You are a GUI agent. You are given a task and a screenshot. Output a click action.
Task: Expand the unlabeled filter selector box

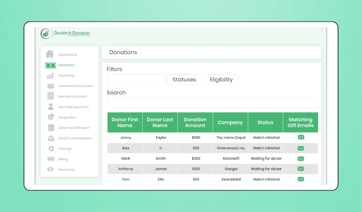tap(136, 79)
